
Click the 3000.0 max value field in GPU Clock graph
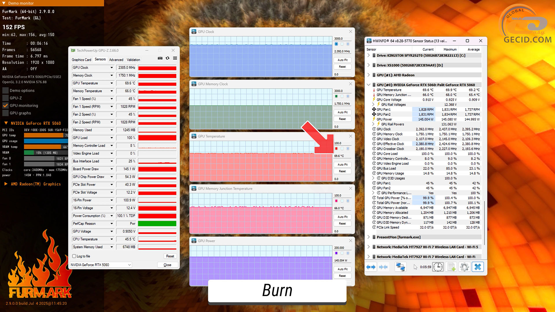click(x=343, y=38)
